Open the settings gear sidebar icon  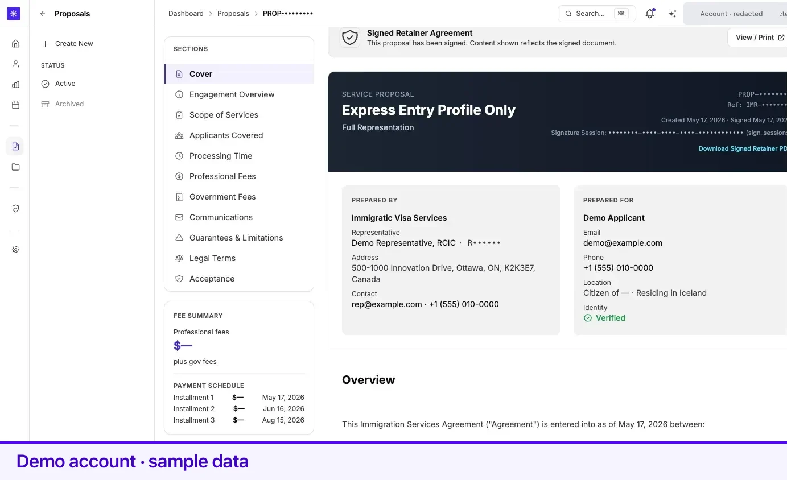(15, 249)
